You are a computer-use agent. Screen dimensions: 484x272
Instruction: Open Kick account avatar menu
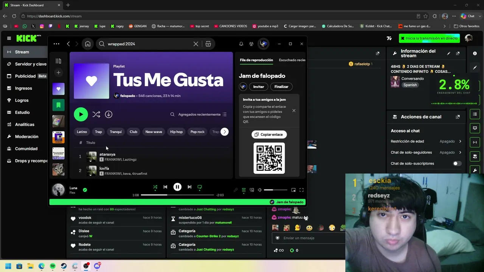pyautogui.click(x=469, y=38)
